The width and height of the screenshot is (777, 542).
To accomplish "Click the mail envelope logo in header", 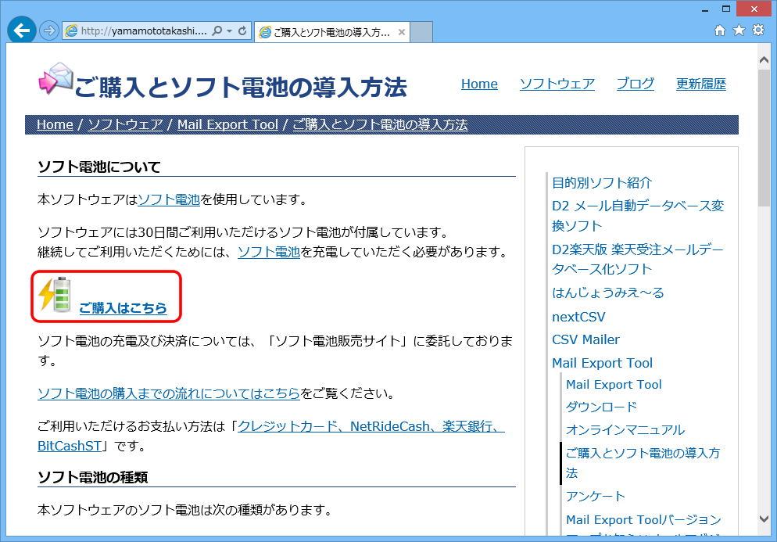I will 55,79.
